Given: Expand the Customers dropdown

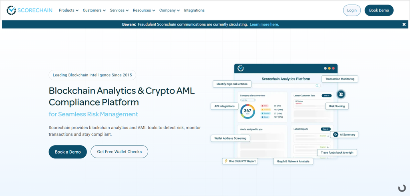Looking at the screenshot, I should point(94,10).
